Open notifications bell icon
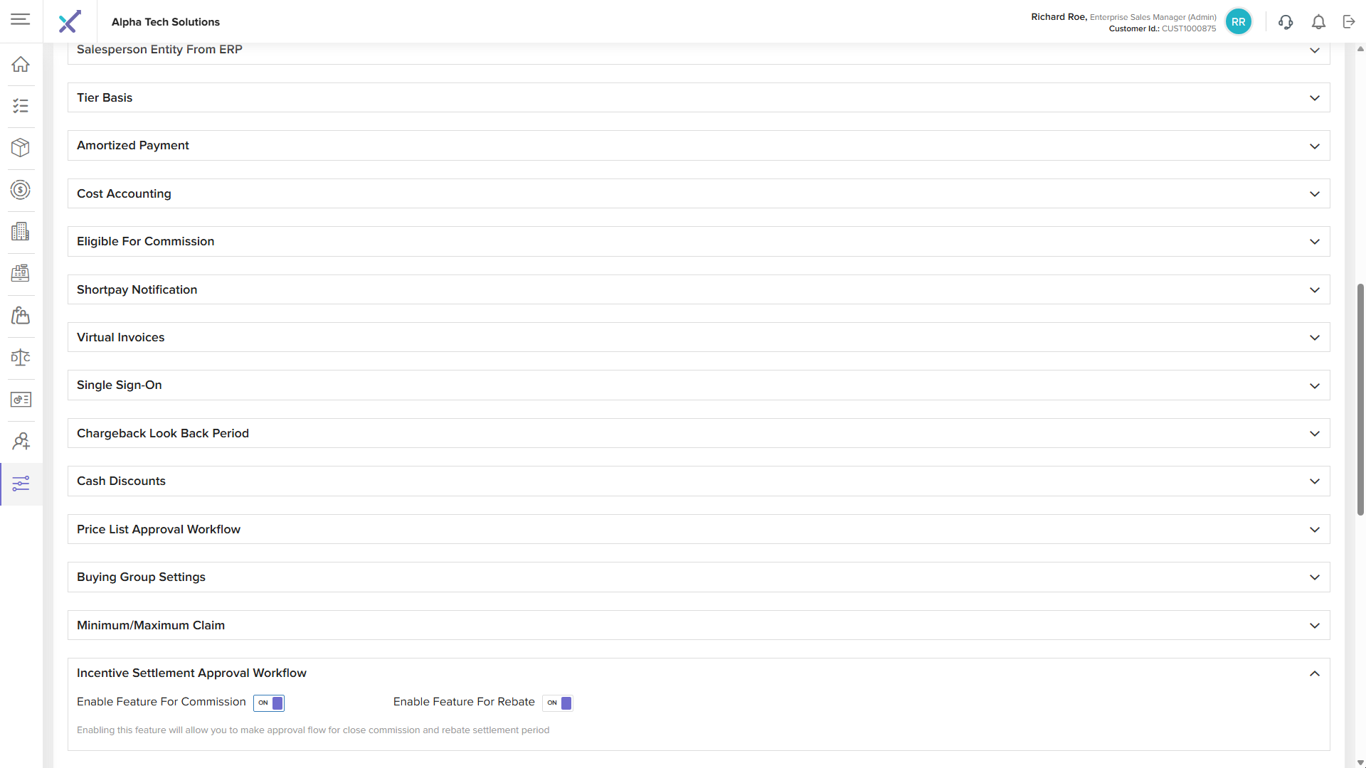1366x768 pixels. 1318,22
